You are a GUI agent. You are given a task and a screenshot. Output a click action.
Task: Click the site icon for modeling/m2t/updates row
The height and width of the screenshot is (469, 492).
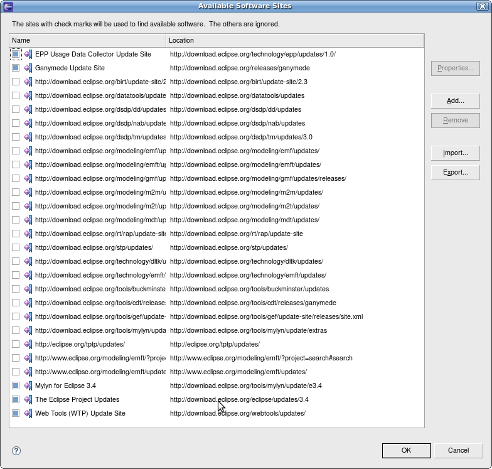coord(28,206)
